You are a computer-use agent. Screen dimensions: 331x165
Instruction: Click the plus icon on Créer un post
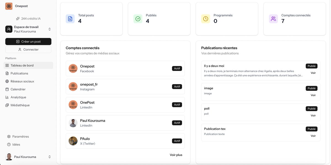(x=18, y=42)
